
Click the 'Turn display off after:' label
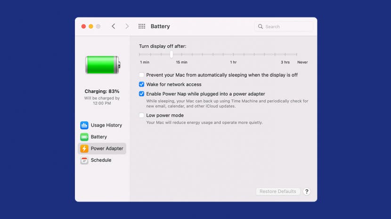pyautogui.click(x=163, y=46)
